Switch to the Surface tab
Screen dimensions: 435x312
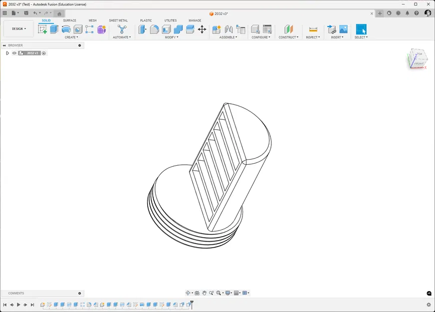(x=69, y=20)
